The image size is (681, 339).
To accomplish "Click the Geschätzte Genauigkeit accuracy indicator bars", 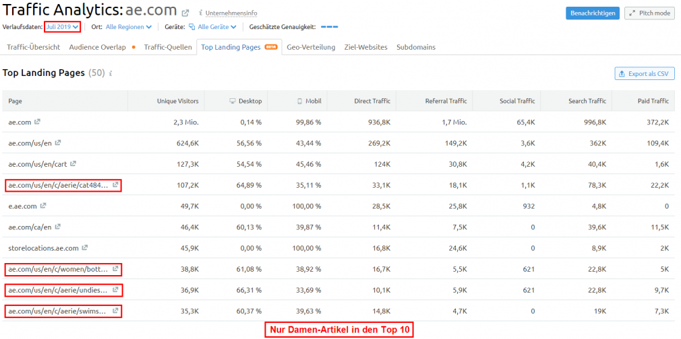I will tap(329, 27).
